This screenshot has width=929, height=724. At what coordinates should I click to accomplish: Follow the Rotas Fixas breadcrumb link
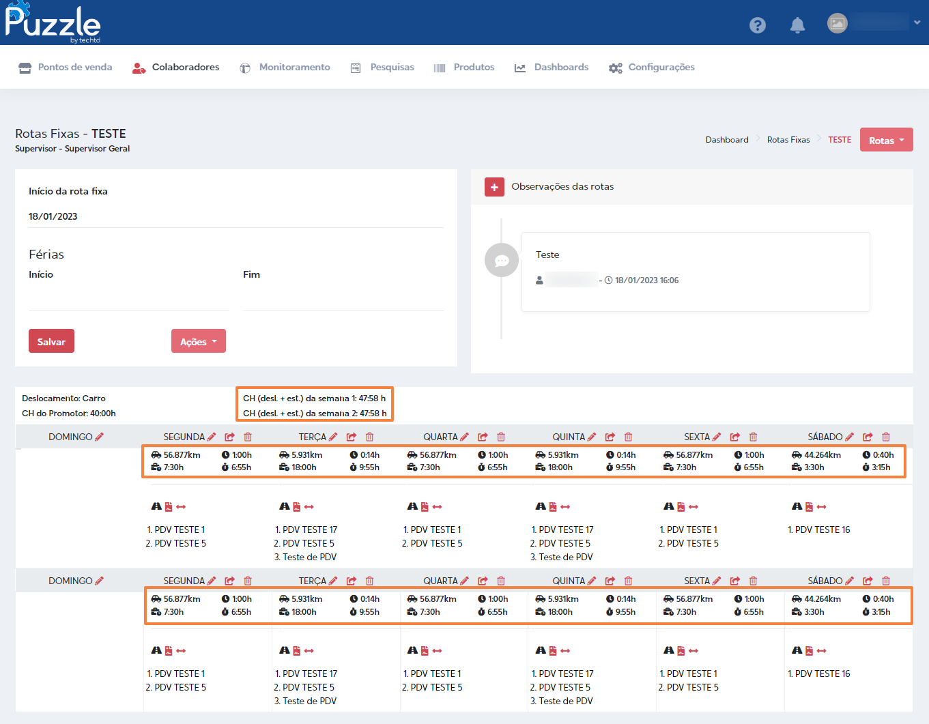[788, 140]
